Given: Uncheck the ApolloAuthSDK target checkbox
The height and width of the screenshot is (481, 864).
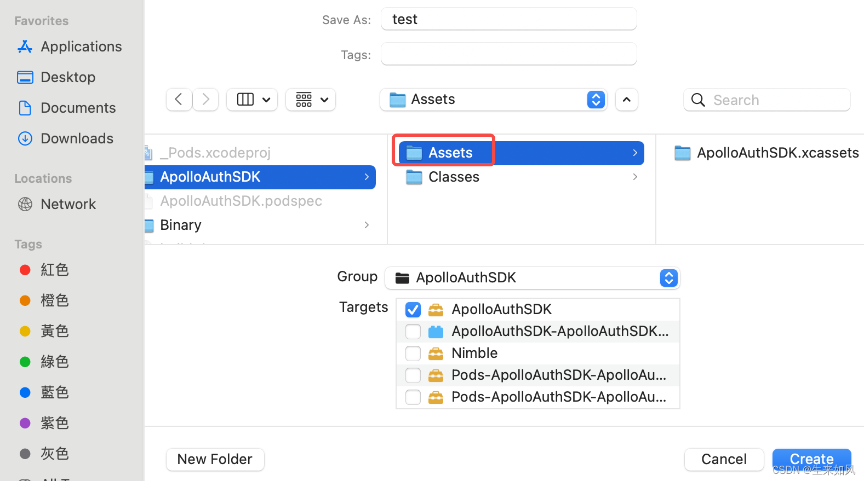Looking at the screenshot, I should pyautogui.click(x=413, y=310).
